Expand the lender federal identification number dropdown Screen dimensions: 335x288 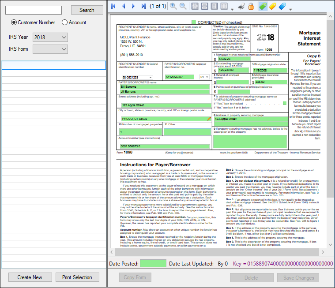pyautogui.click(x=150, y=77)
